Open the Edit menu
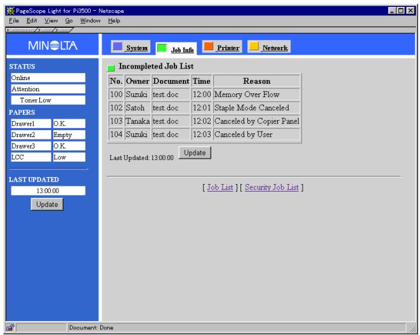 32,20
